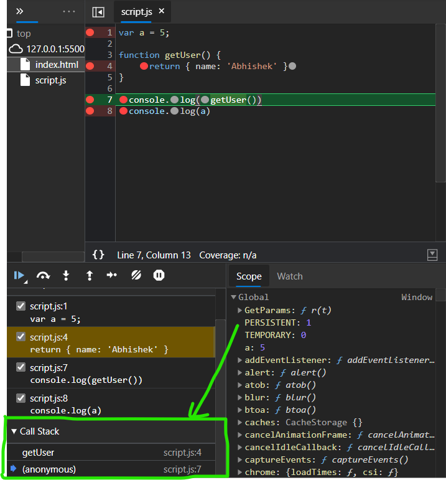Click the Step arrow icon
This screenshot has height=480, width=446.
(x=111, y=275)
